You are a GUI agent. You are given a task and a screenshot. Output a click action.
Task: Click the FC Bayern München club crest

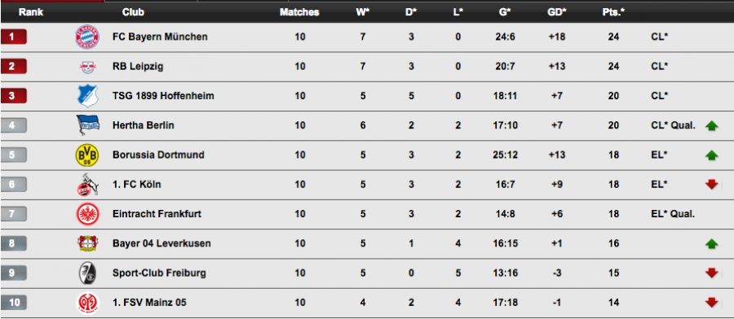[87, 37]
